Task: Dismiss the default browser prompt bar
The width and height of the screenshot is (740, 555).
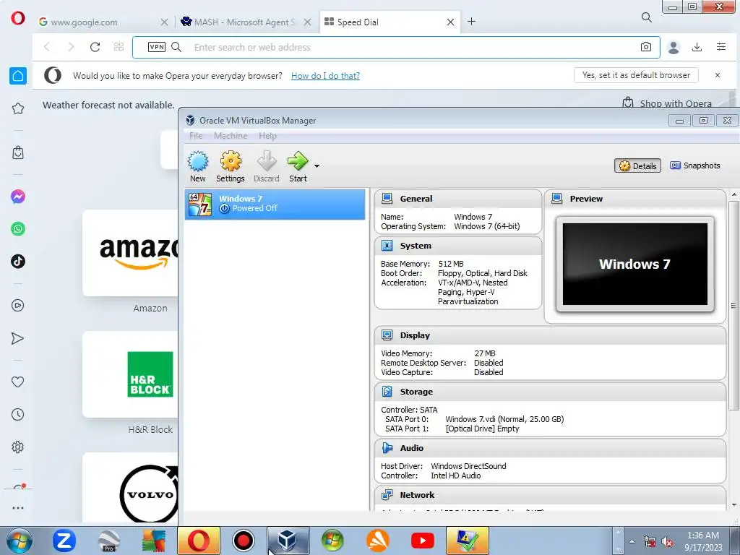Action: pos(718,75)
